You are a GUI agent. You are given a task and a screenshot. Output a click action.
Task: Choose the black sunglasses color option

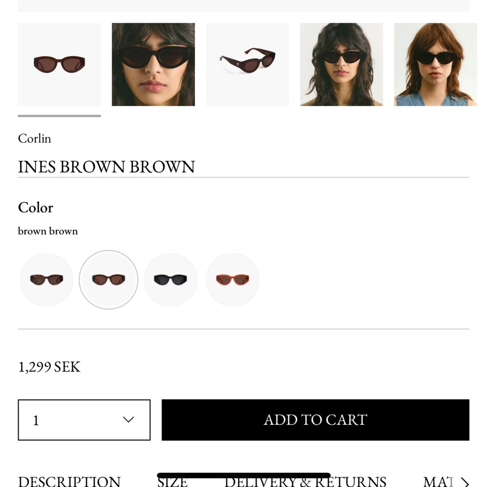click(171, 280)
